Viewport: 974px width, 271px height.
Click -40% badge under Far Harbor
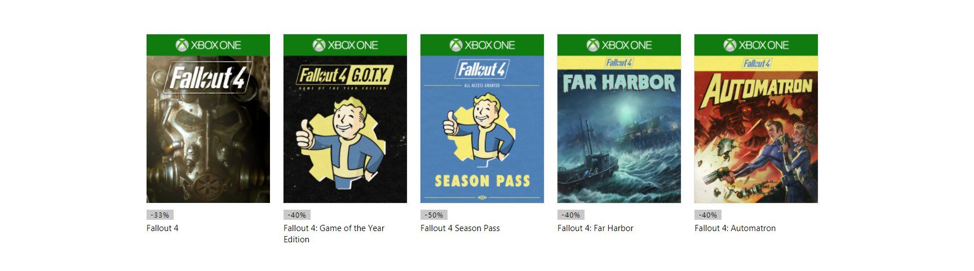click(x=571, y=215)
